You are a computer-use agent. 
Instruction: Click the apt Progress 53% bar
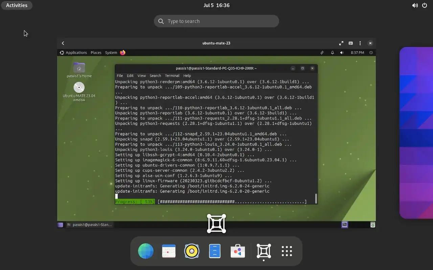click(211, 202)
